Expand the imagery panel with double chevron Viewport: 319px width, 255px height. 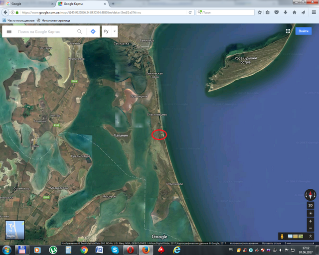[311, 236]
